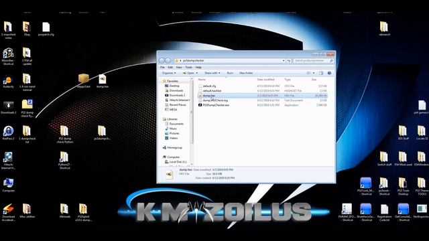This screenshot has height=241, width=429.
Task: Select the Computer desktop icon
Action: pos(8,185)
